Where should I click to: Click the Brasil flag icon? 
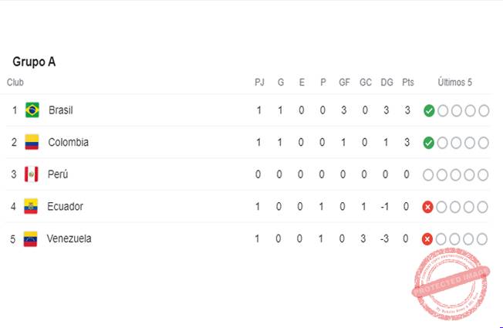(x=32, y=110)
